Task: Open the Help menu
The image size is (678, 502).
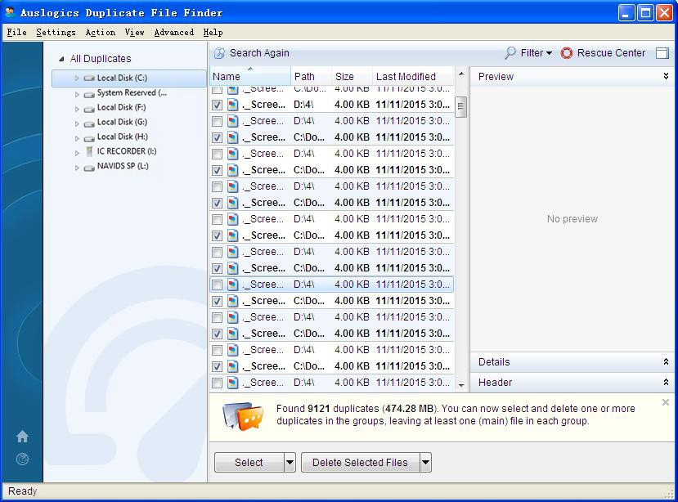Action: point(213,33)
